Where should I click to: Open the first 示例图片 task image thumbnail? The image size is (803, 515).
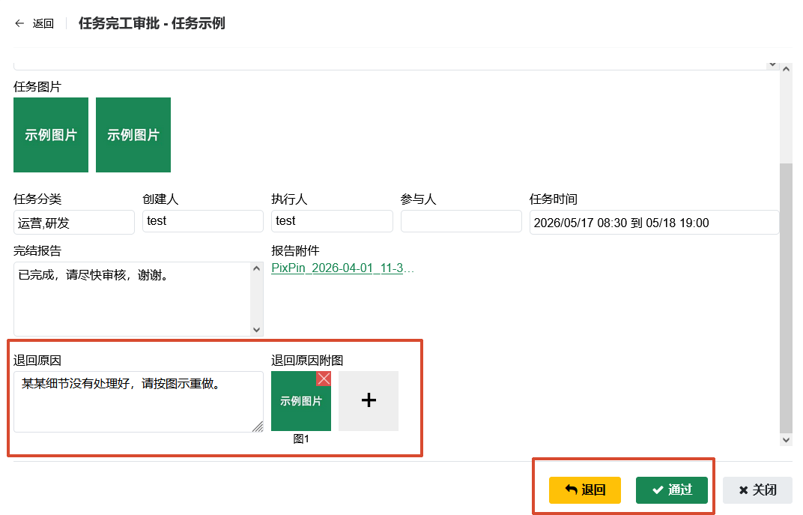coord(51,135)
